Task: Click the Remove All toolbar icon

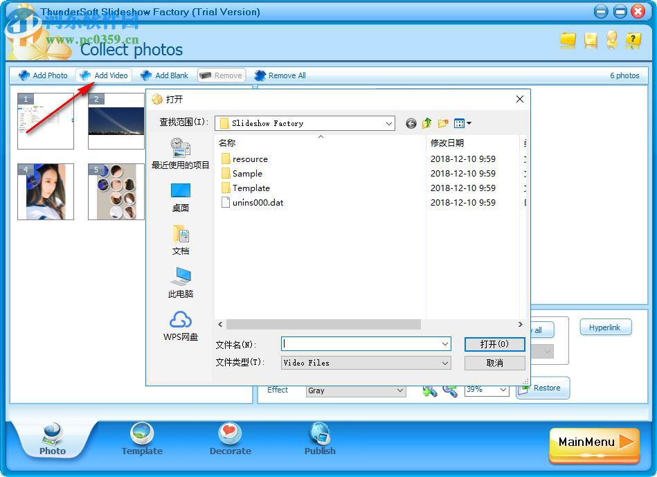Action: point(259,75)
